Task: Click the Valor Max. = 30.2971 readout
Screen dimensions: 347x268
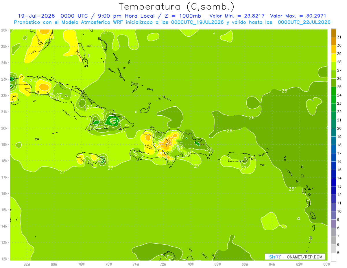Action: point(298,16)
